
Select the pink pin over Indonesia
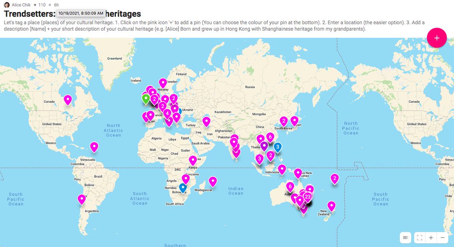pyautogui.click(x=282, y=169)
